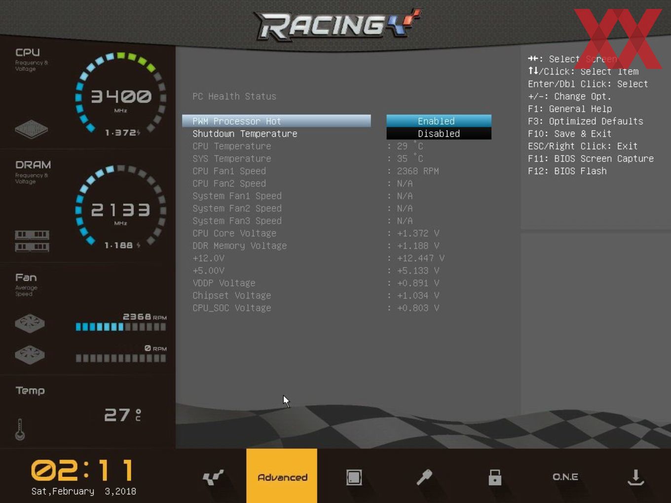
Task: Click the F10: Save & Exit hint
Action: point(569,134)
